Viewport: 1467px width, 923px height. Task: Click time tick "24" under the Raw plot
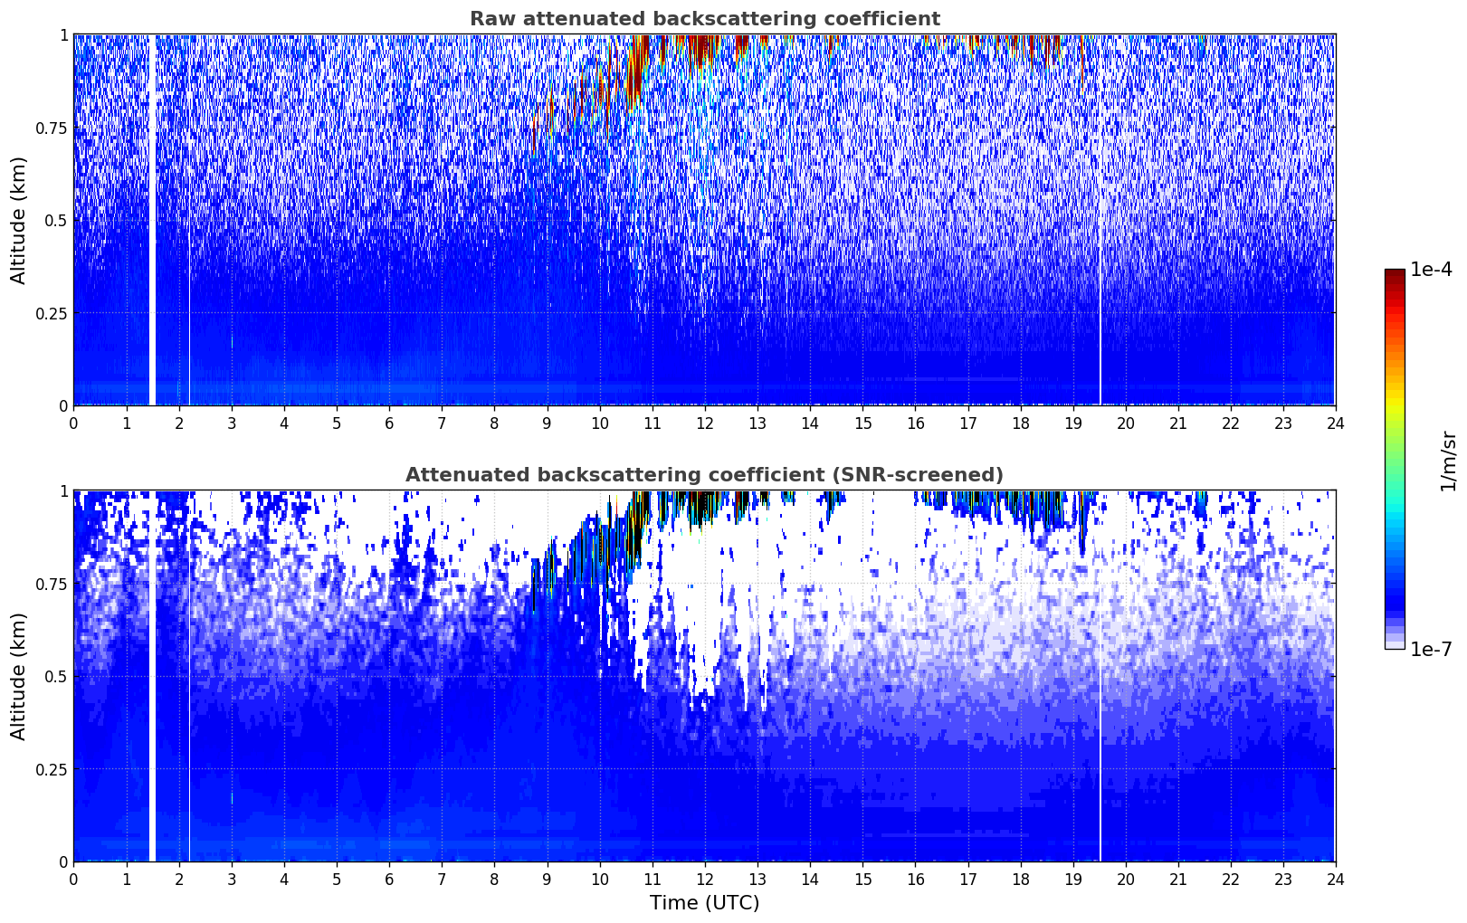[x=1335, y=423]
